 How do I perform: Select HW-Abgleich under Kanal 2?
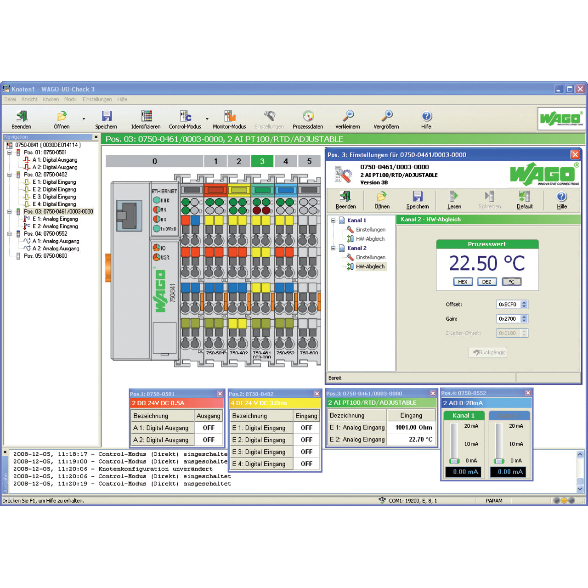click(370, 266)
